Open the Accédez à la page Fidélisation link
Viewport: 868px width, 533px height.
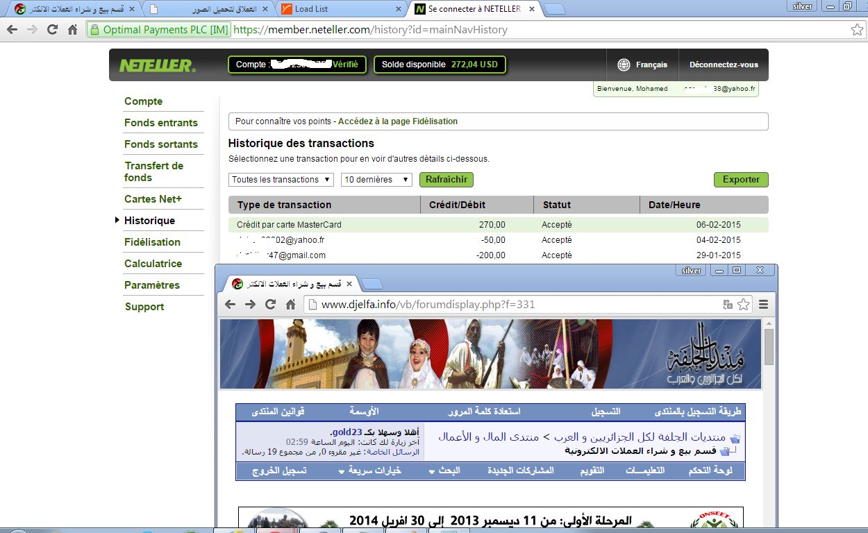(398, 121)
